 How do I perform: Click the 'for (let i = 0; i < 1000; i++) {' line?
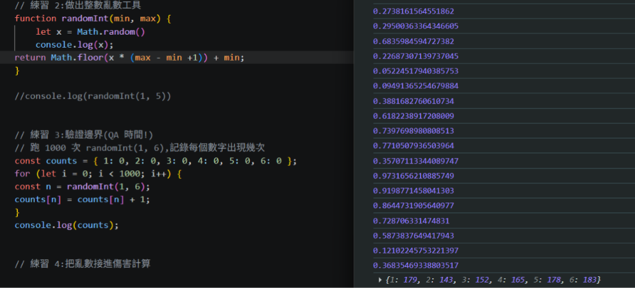tap(98, 174)
